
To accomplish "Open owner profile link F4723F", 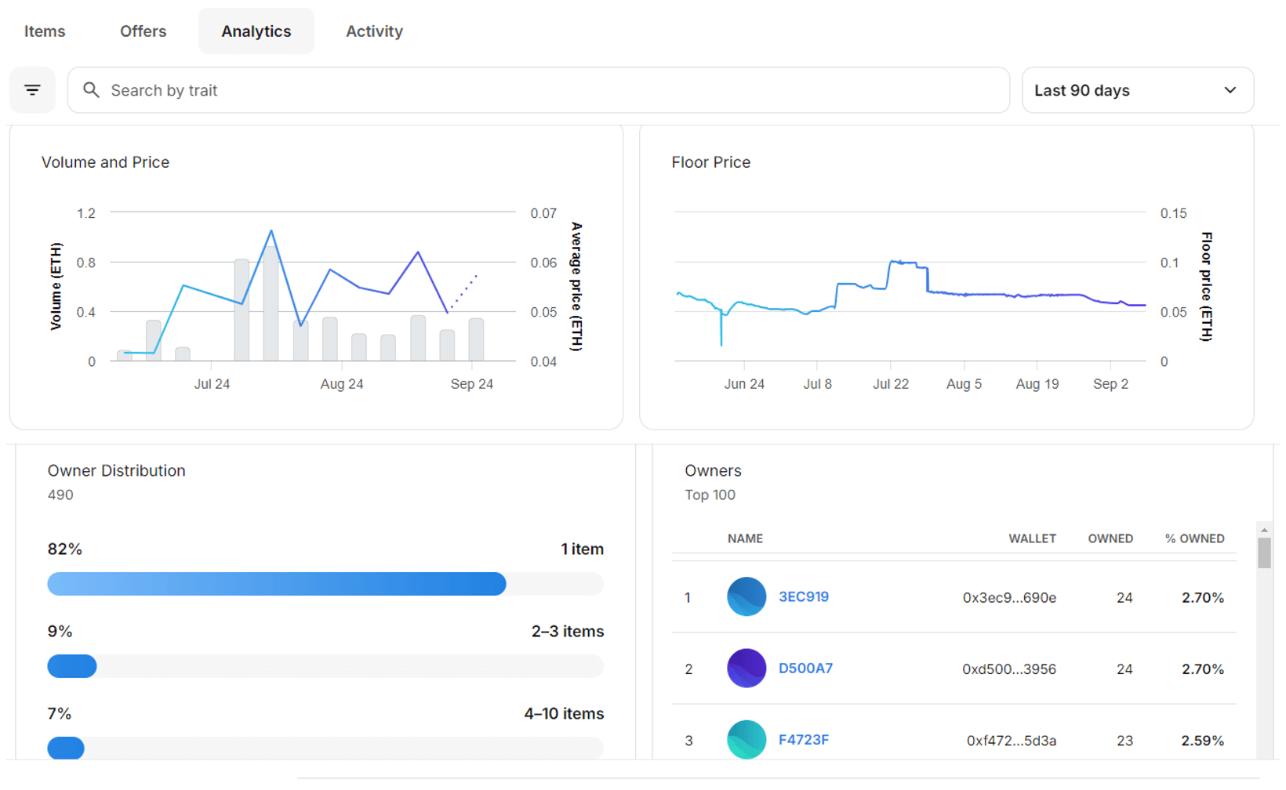I will 804,739.
